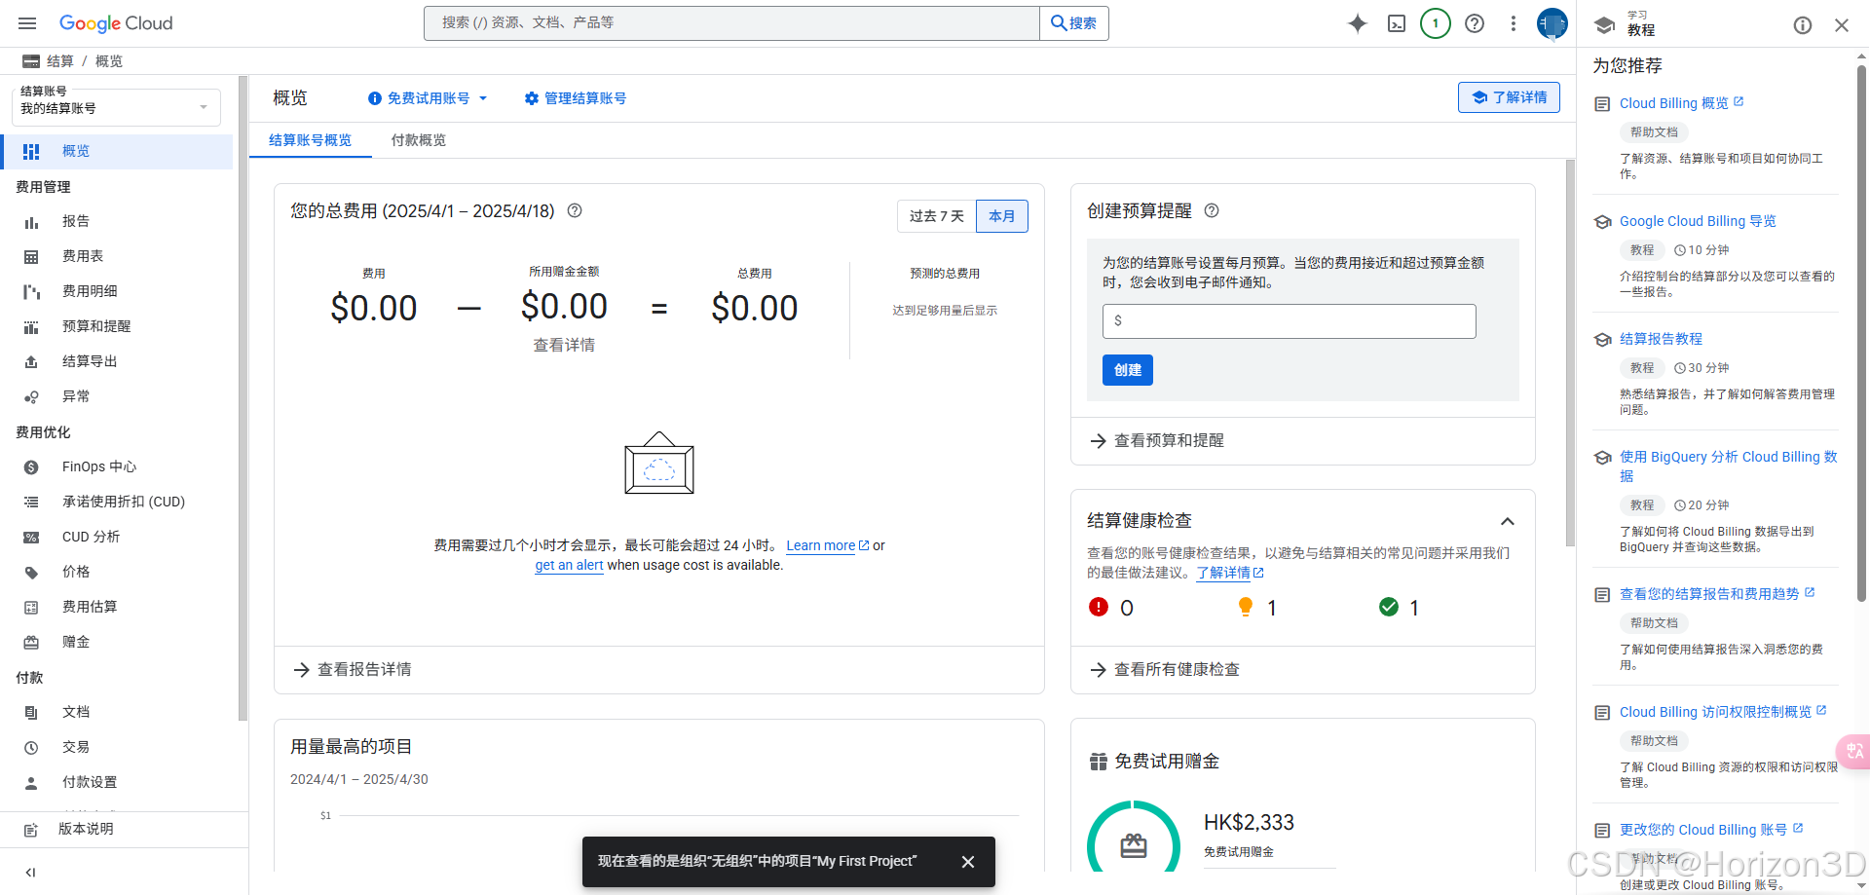Click the 创建 budget button
Viewport: 1870px width, 895px height.
(x=1128, y=370)
